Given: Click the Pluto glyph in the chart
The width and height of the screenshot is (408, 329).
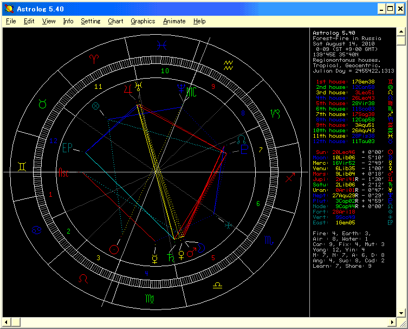Looking at the screenshot, I should click(244, 150).
